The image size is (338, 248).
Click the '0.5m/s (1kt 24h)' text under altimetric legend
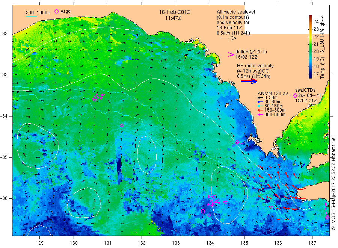click(x=234, y=33)
